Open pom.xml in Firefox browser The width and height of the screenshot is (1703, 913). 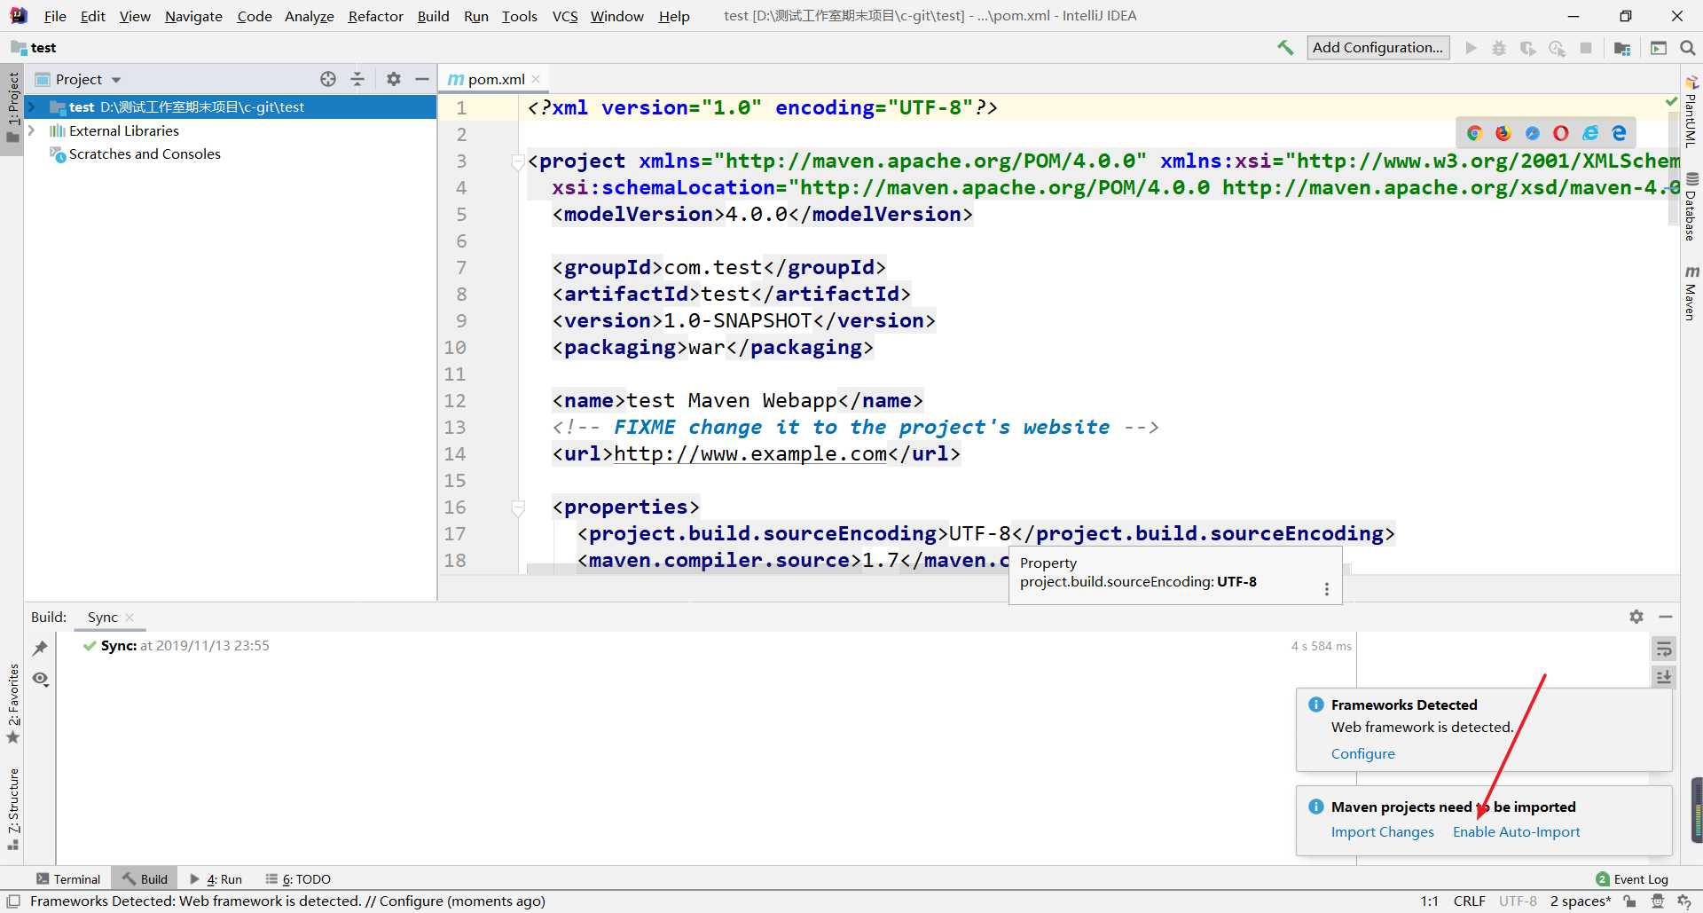click(x=1503, y=133)
